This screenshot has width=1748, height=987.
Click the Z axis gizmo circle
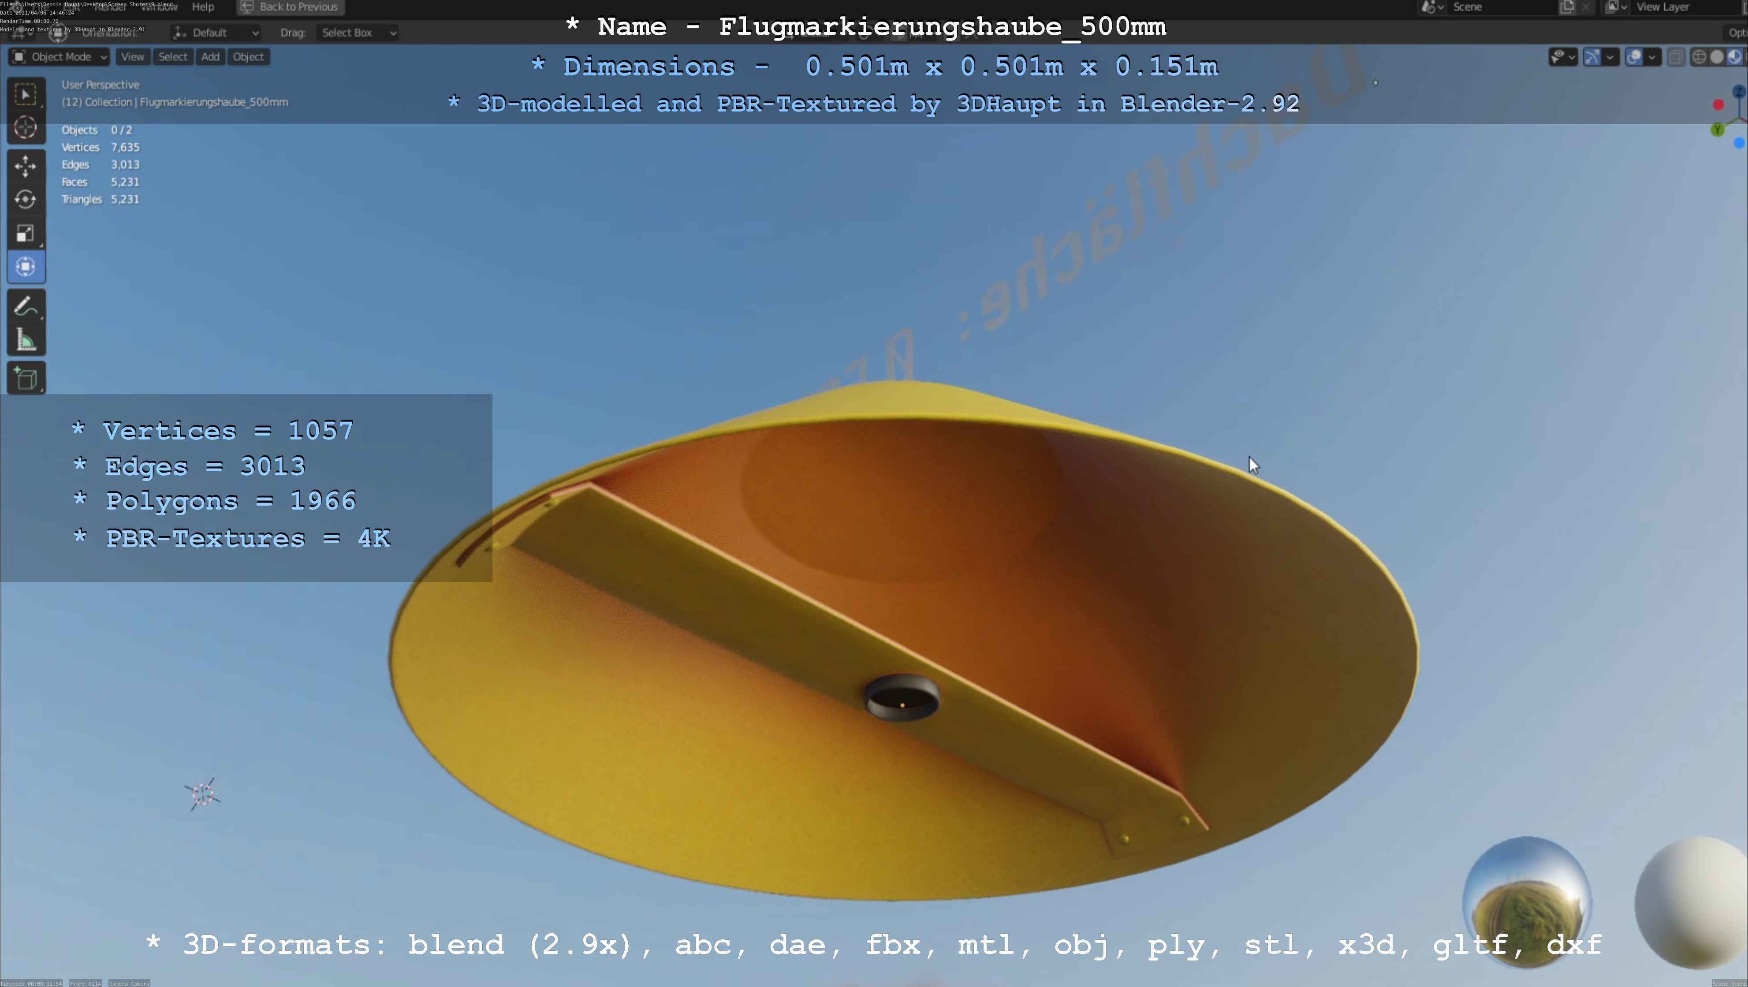[1740, 92]
